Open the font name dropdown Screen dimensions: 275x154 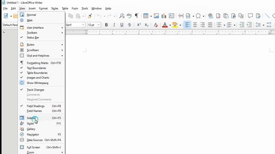(x=83, y=25)
